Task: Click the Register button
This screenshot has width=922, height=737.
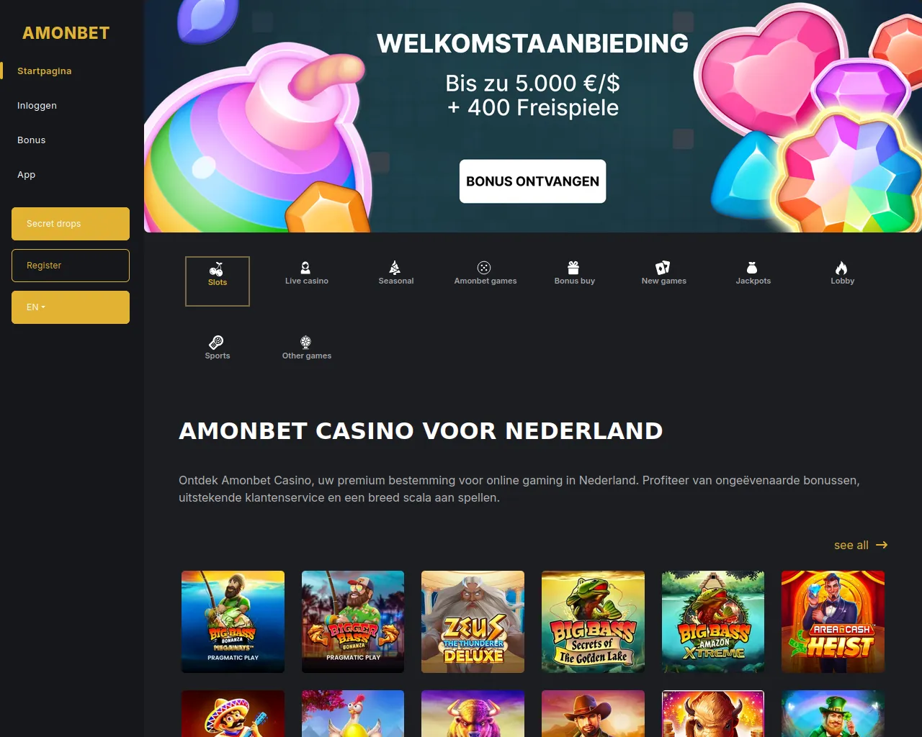Action: (x=71, y=266)
